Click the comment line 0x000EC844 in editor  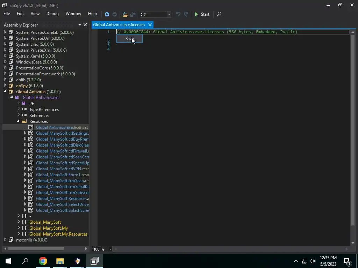(207, 32)
